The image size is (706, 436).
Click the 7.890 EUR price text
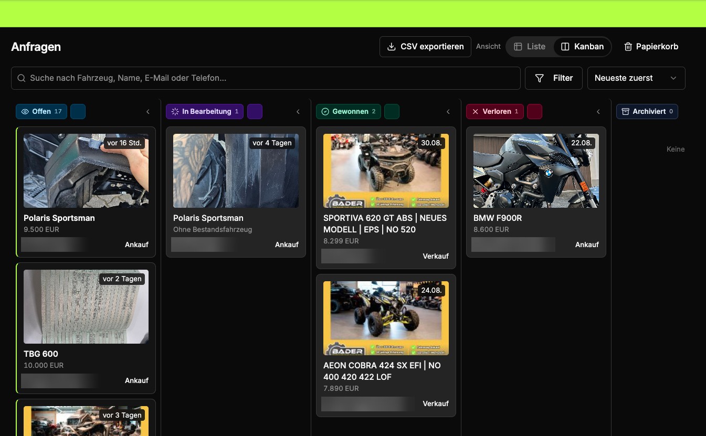tap(341, 389)
